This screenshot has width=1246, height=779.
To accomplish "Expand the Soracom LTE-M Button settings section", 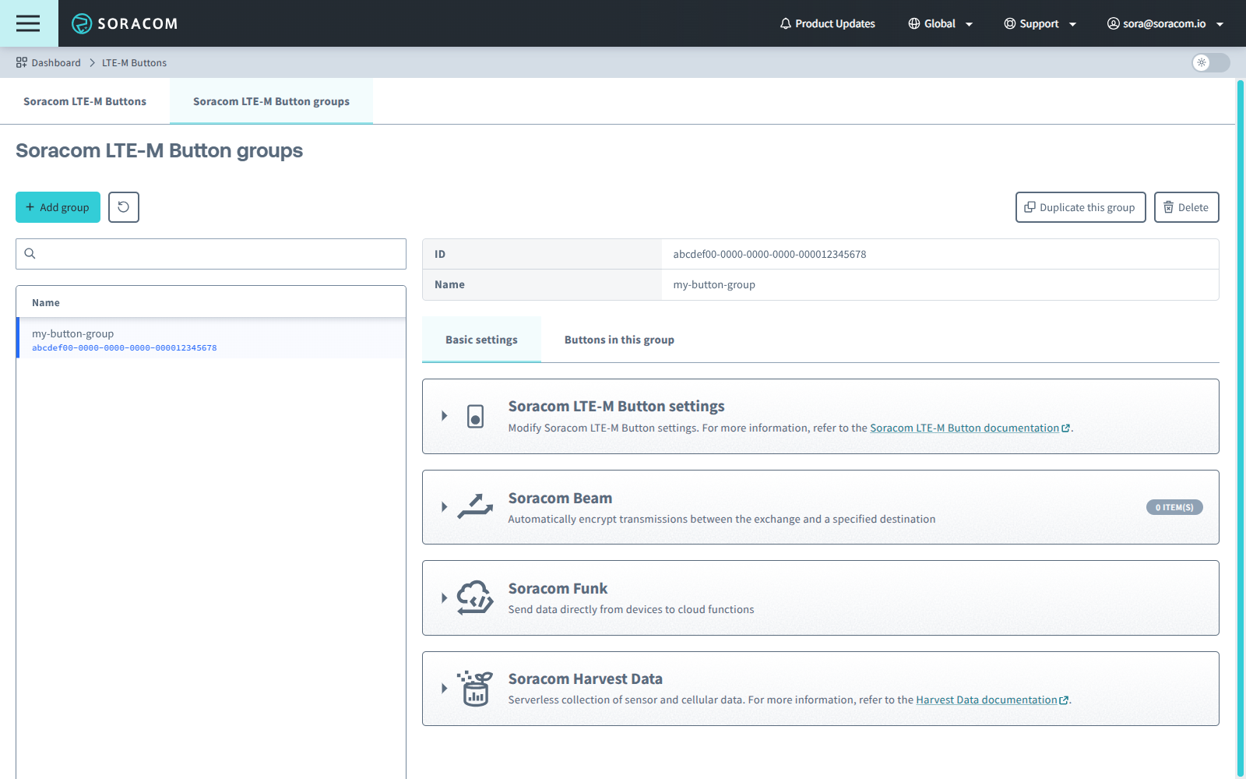I will click(x=444, y=416).
